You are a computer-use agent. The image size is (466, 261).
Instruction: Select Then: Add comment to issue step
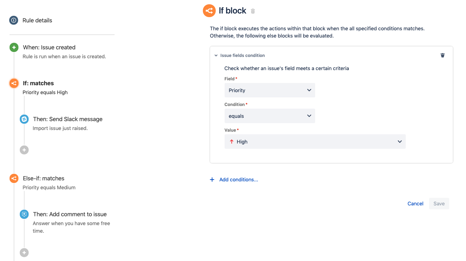pos(70,214)
